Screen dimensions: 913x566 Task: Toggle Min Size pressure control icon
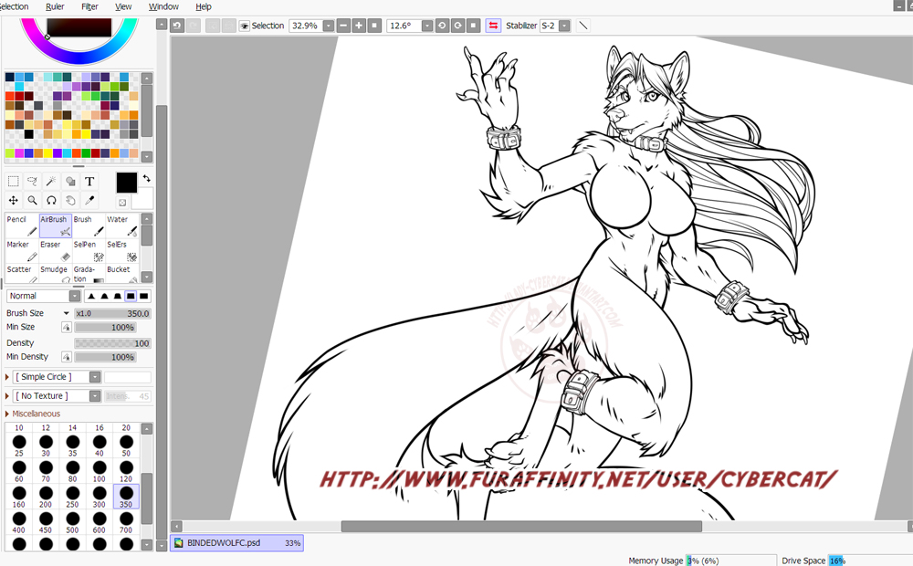click(67, 327)
